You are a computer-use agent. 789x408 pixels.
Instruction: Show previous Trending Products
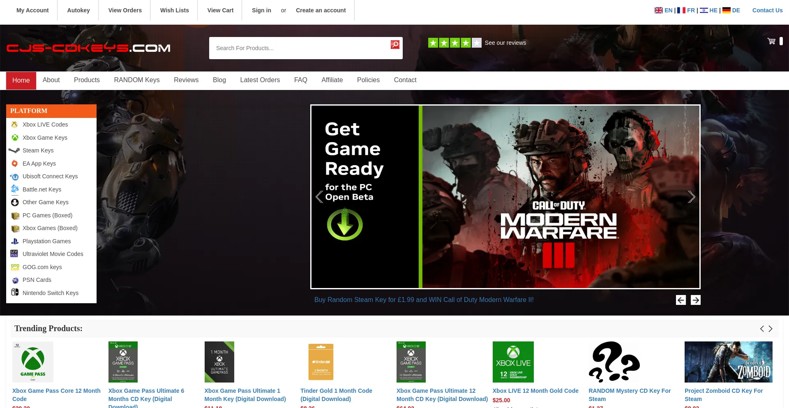762,329
